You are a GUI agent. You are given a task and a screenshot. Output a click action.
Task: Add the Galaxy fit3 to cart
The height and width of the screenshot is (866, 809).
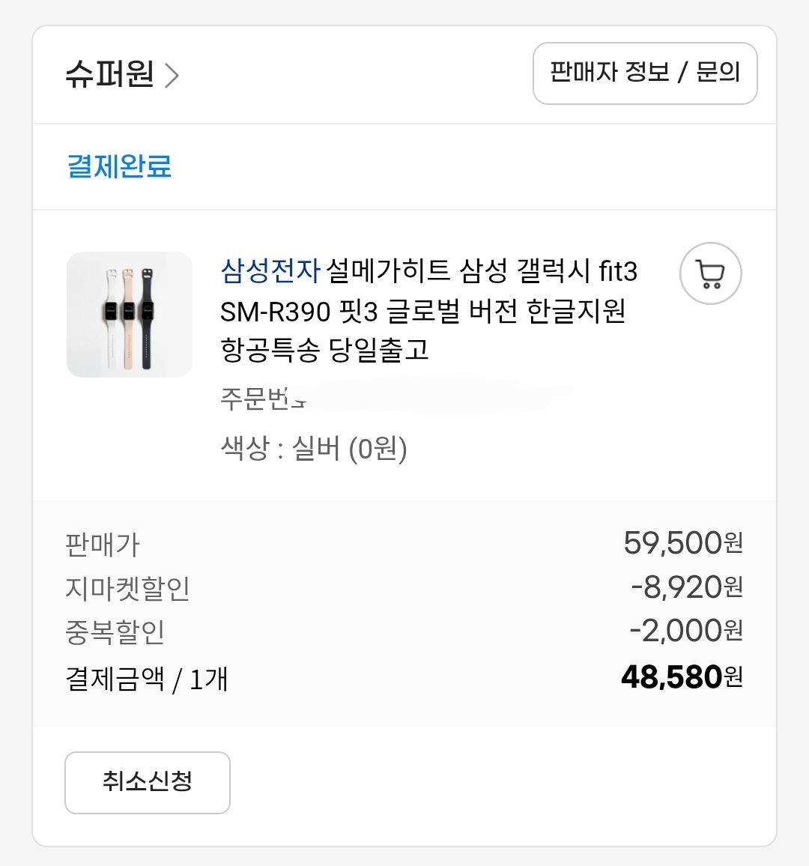[710, 274]
